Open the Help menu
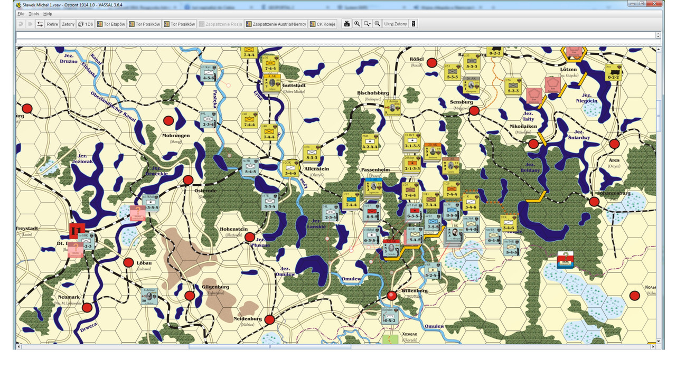676x378 pixels. [48, 14]
